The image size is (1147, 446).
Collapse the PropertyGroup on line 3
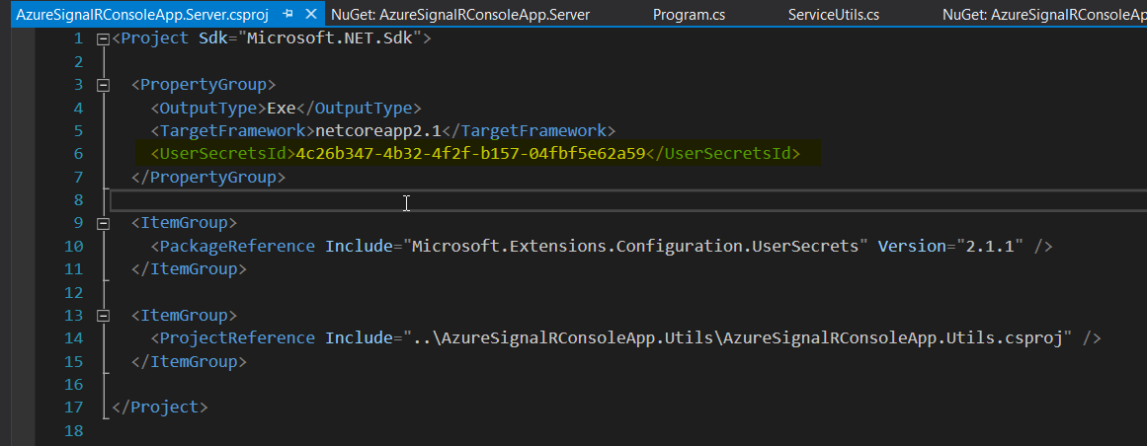click(103, 85)
